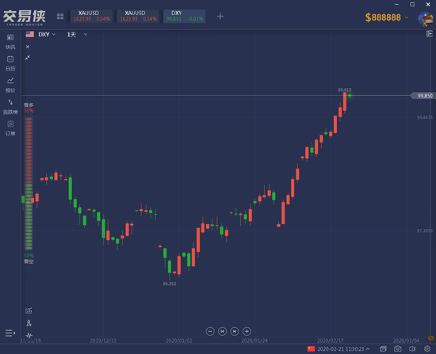Viewport: 436px width, 354px height.
Task: Switch to the second XAUUSD tab
Action: [138, 16]
